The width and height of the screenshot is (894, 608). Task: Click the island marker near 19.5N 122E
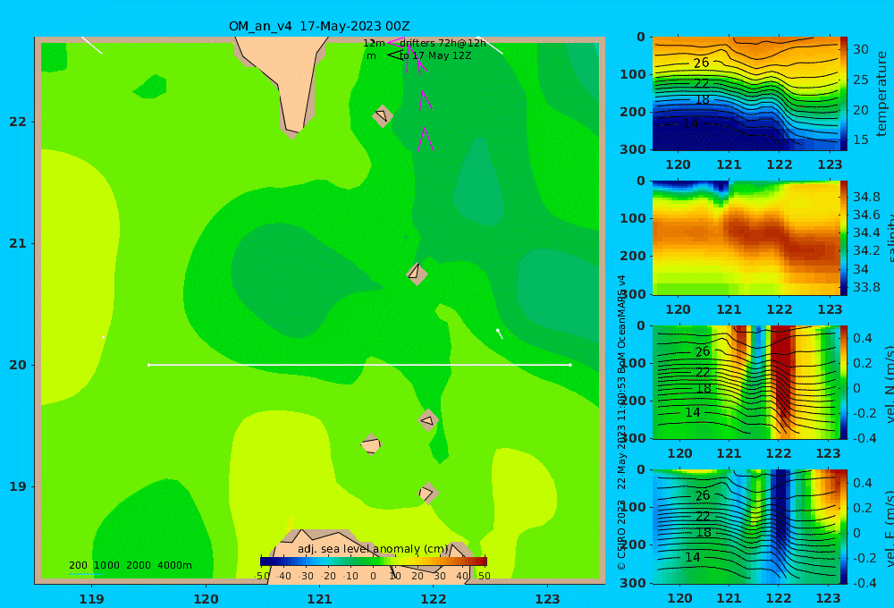pyautogui.click(x=428, y=420)
